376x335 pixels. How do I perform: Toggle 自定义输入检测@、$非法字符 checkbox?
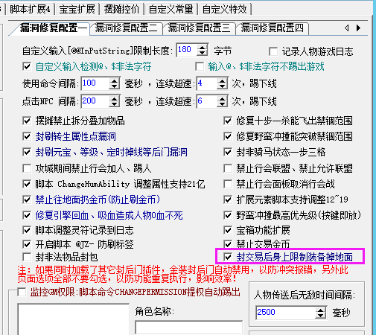(27, 66)
